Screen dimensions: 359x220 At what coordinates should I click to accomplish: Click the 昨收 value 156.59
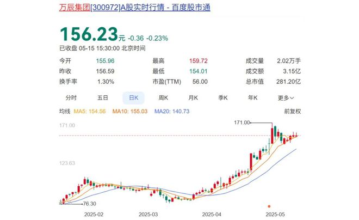105,71
